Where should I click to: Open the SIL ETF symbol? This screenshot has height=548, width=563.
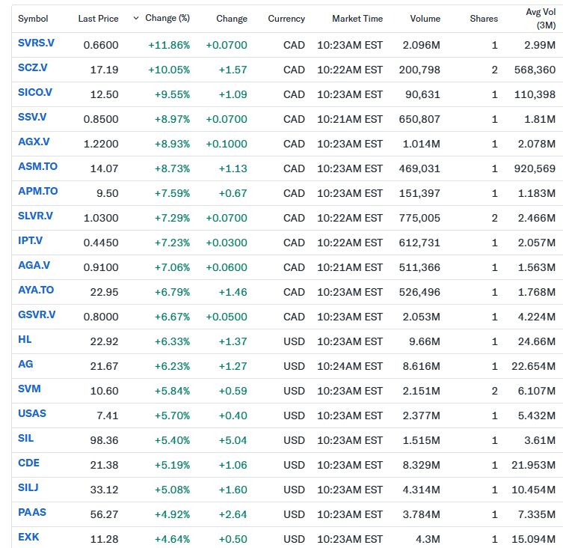(x=25, y=439)
